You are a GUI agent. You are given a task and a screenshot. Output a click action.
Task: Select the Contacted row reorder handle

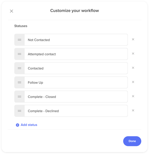19,68
